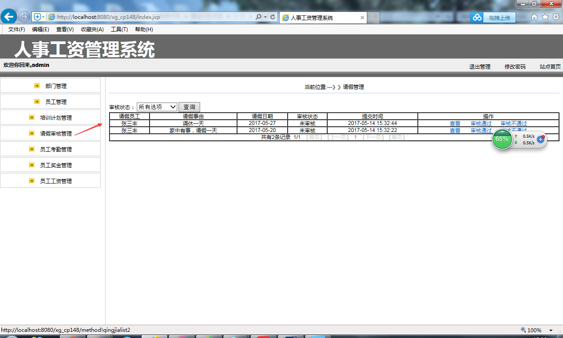Image resolution: width=563 pixels, height=338 pixels.
Task: Open the browser home icon
Action: point(534,17)
